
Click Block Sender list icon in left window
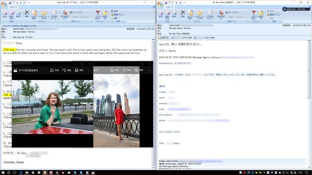pos(65,15)
